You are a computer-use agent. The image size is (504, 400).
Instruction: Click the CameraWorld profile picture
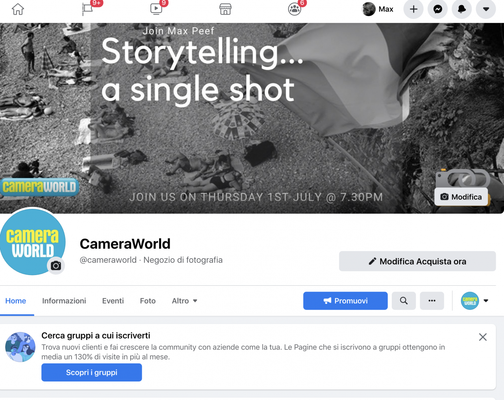(x=31, y=241)
